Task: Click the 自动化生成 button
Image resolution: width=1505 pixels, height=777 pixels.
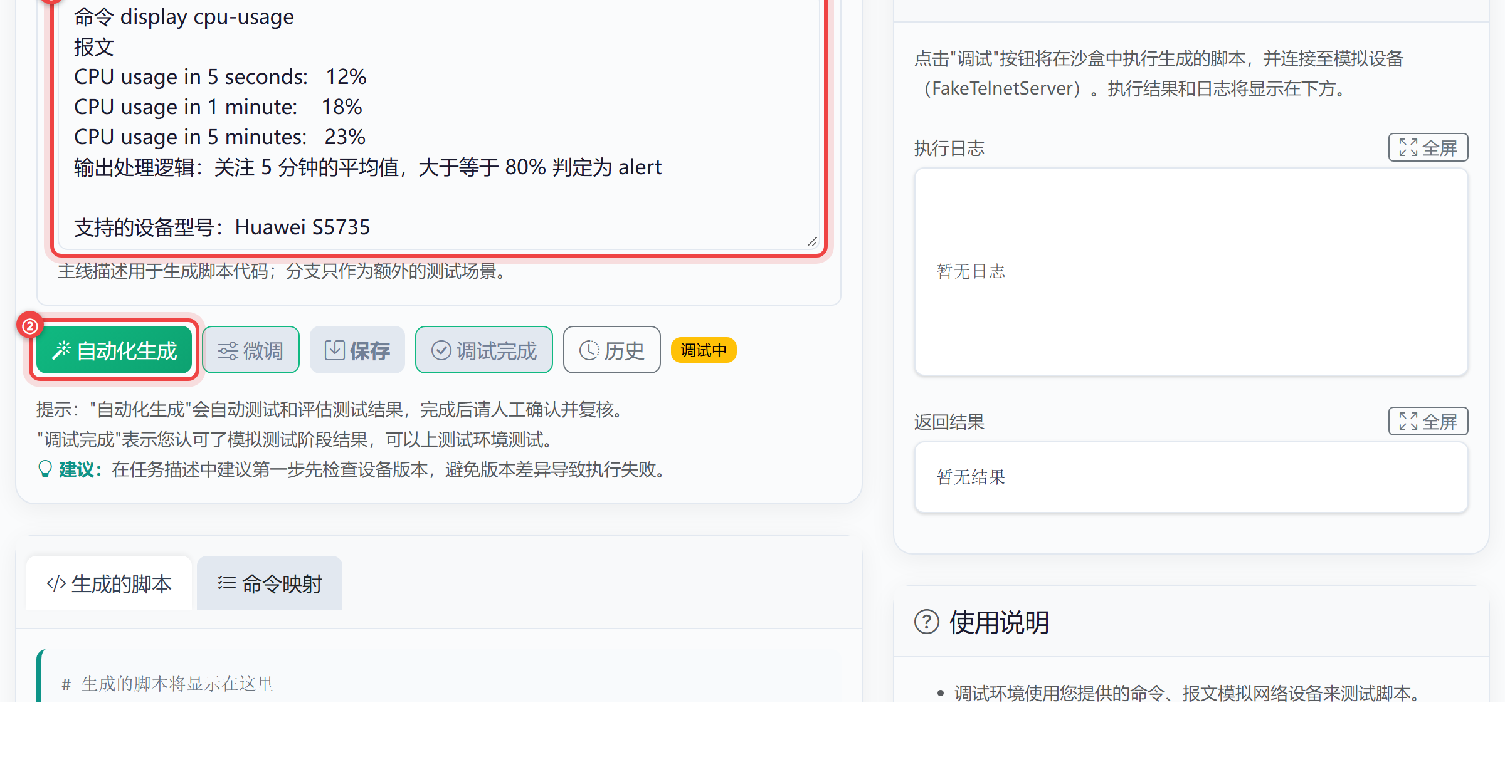Action: coord(114,350)
